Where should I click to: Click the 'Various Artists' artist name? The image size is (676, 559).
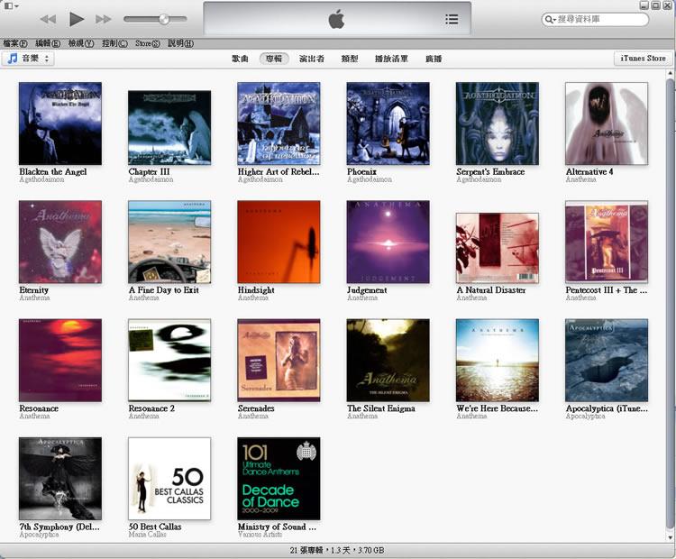pos(260,535)
